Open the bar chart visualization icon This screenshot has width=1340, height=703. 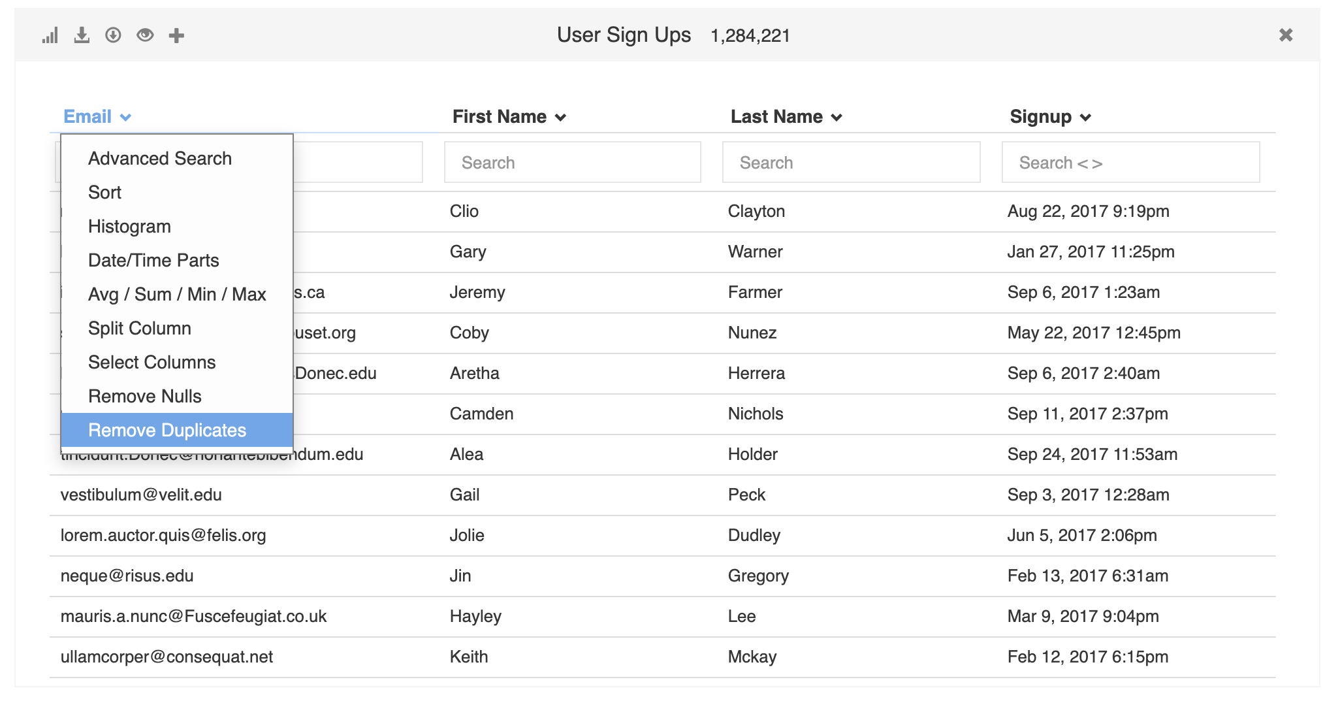coord(51,35)
